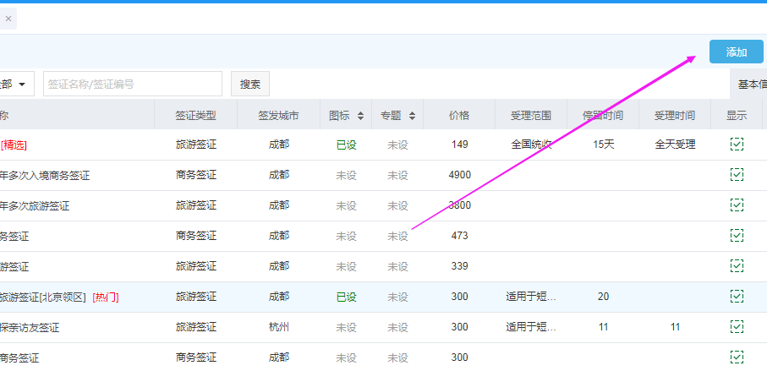Toggle 显示 checkbox for the 杭州 row
Screen dimensions: 767x371
tap(737, 327)
